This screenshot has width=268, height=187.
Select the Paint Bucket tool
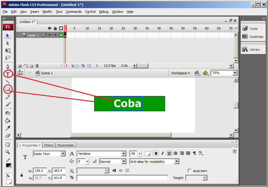coord(8,120)
